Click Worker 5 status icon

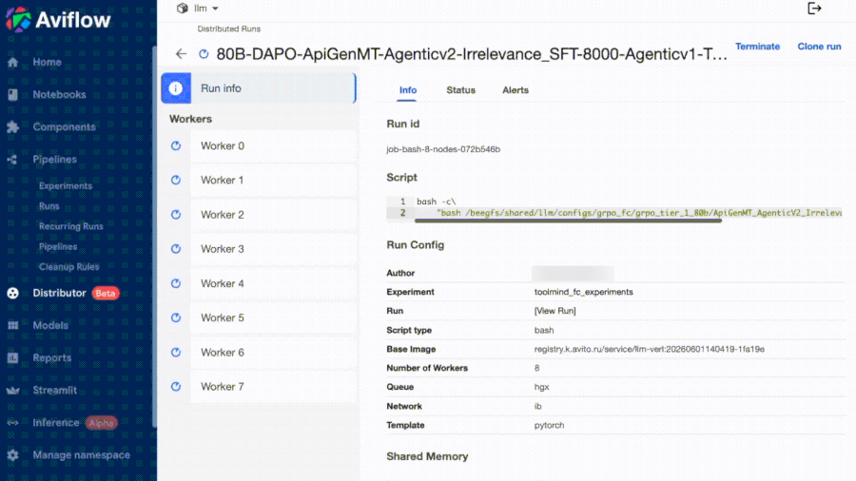click(176, 317)
